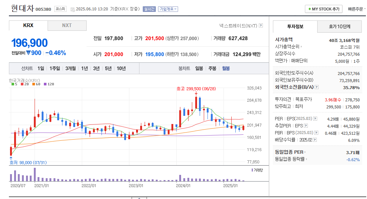Screen dimensions: 367x199
Task: Switch to the NXT tab
Action: (67, 26)
